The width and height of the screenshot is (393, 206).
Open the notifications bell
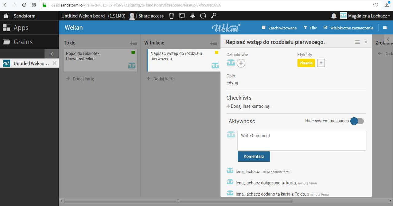[334, 16]
